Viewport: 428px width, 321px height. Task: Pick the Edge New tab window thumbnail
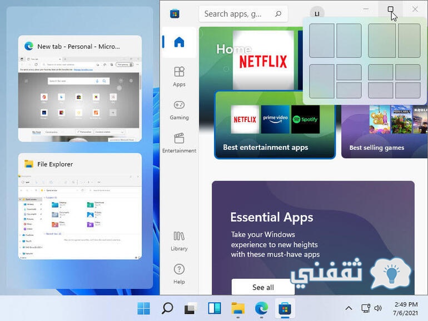[x=80, y=89]
